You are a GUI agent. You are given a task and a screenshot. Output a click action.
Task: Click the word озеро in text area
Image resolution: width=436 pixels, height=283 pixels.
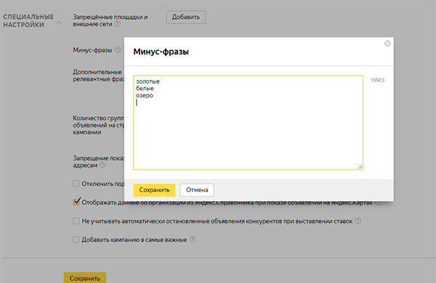pyautogui.click(x=145, y=95)
